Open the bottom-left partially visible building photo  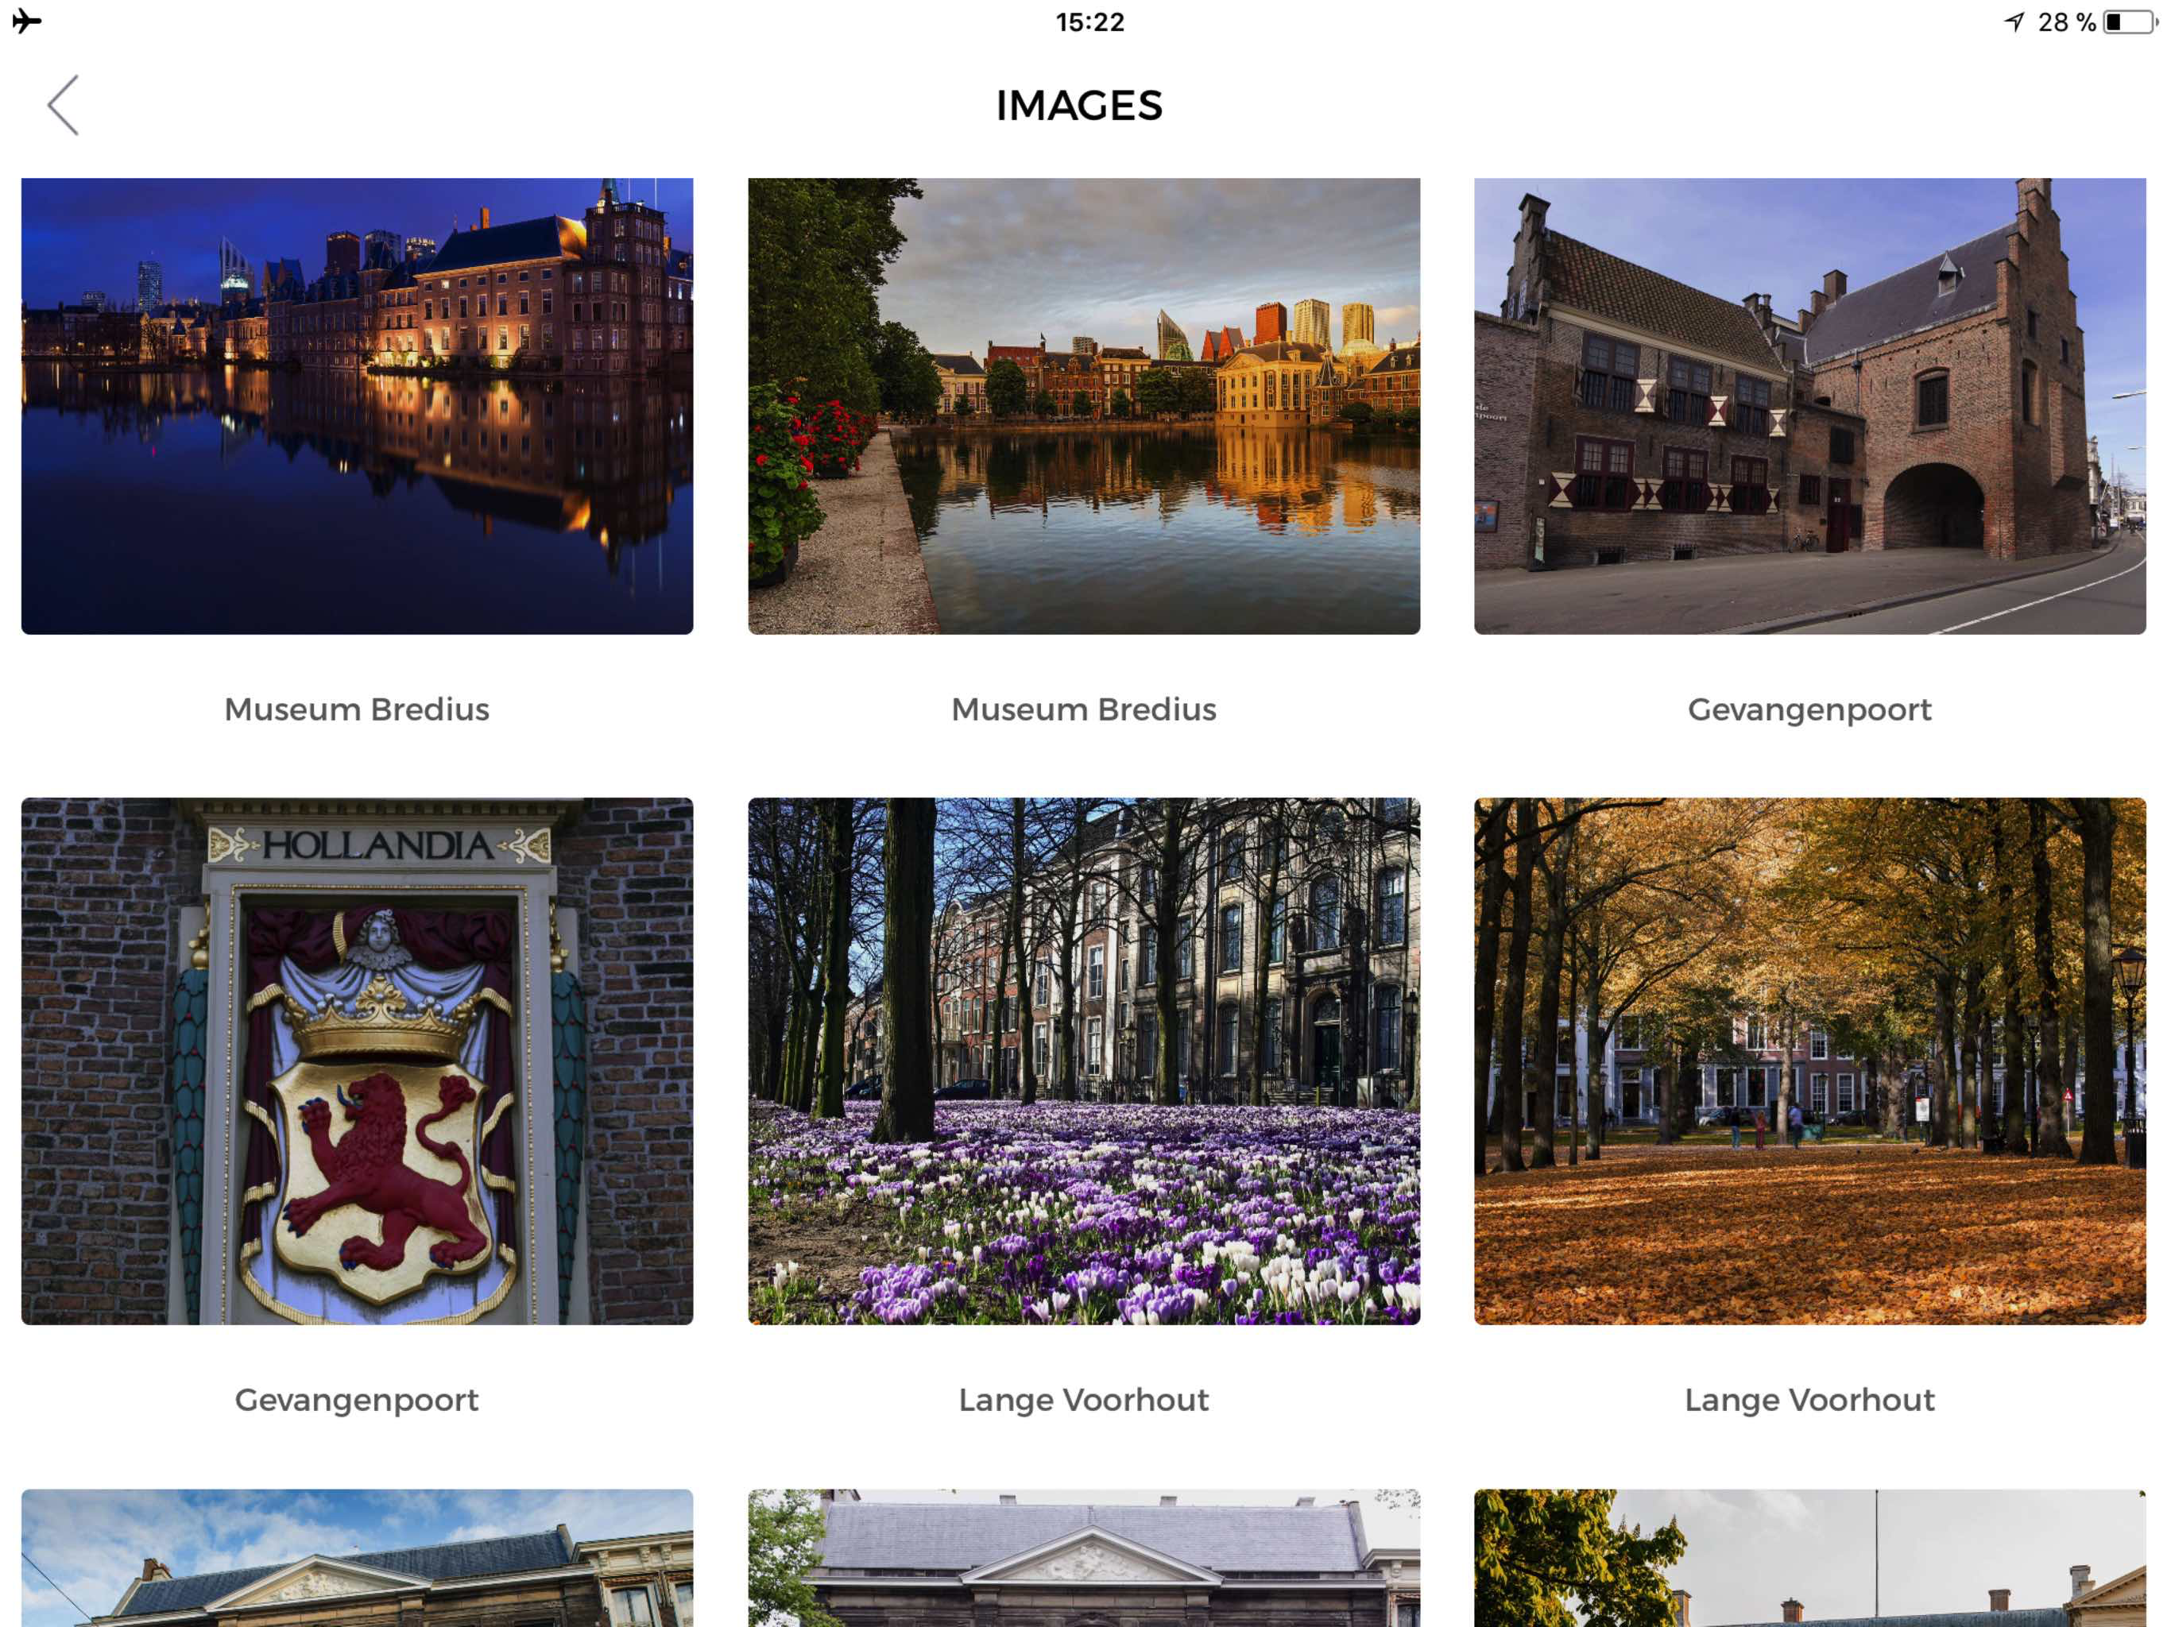358,1559
